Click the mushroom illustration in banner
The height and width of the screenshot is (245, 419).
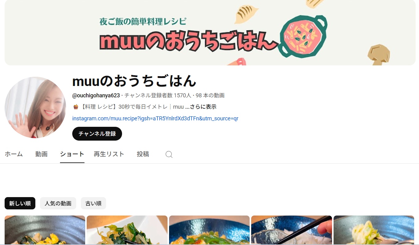click(x=379, y=54)
